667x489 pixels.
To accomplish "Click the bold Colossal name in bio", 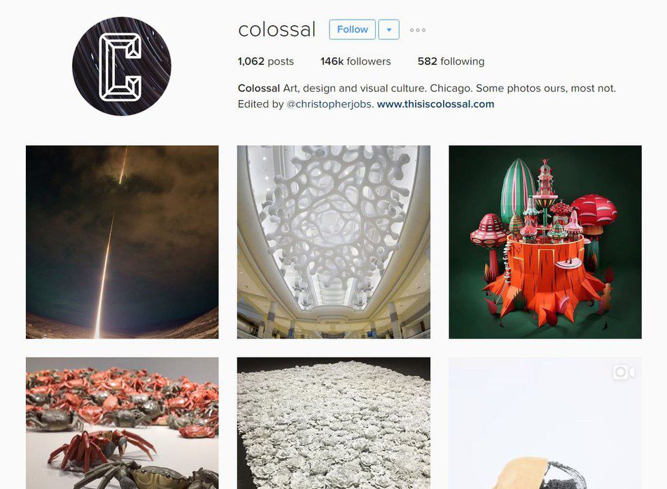I will [259, 89].
